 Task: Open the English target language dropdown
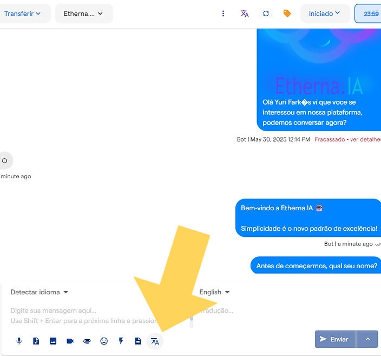tap(214, 292)
